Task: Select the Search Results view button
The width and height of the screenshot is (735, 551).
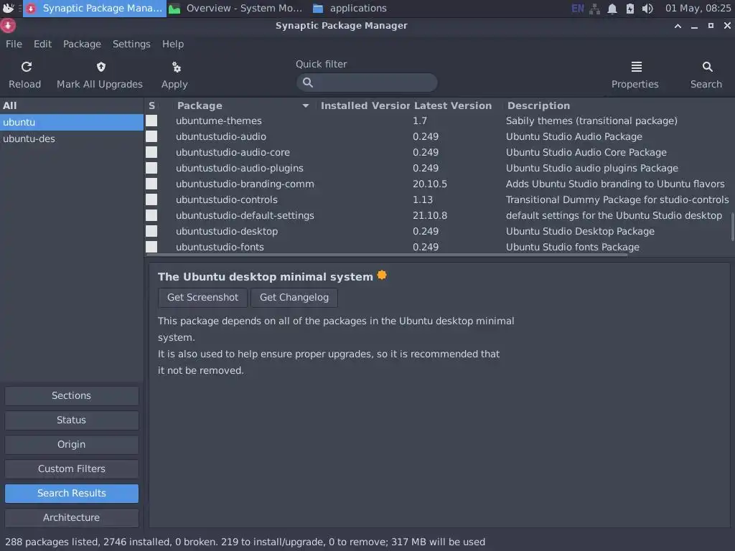Action: pyautogui.click(x=72, y=494)
